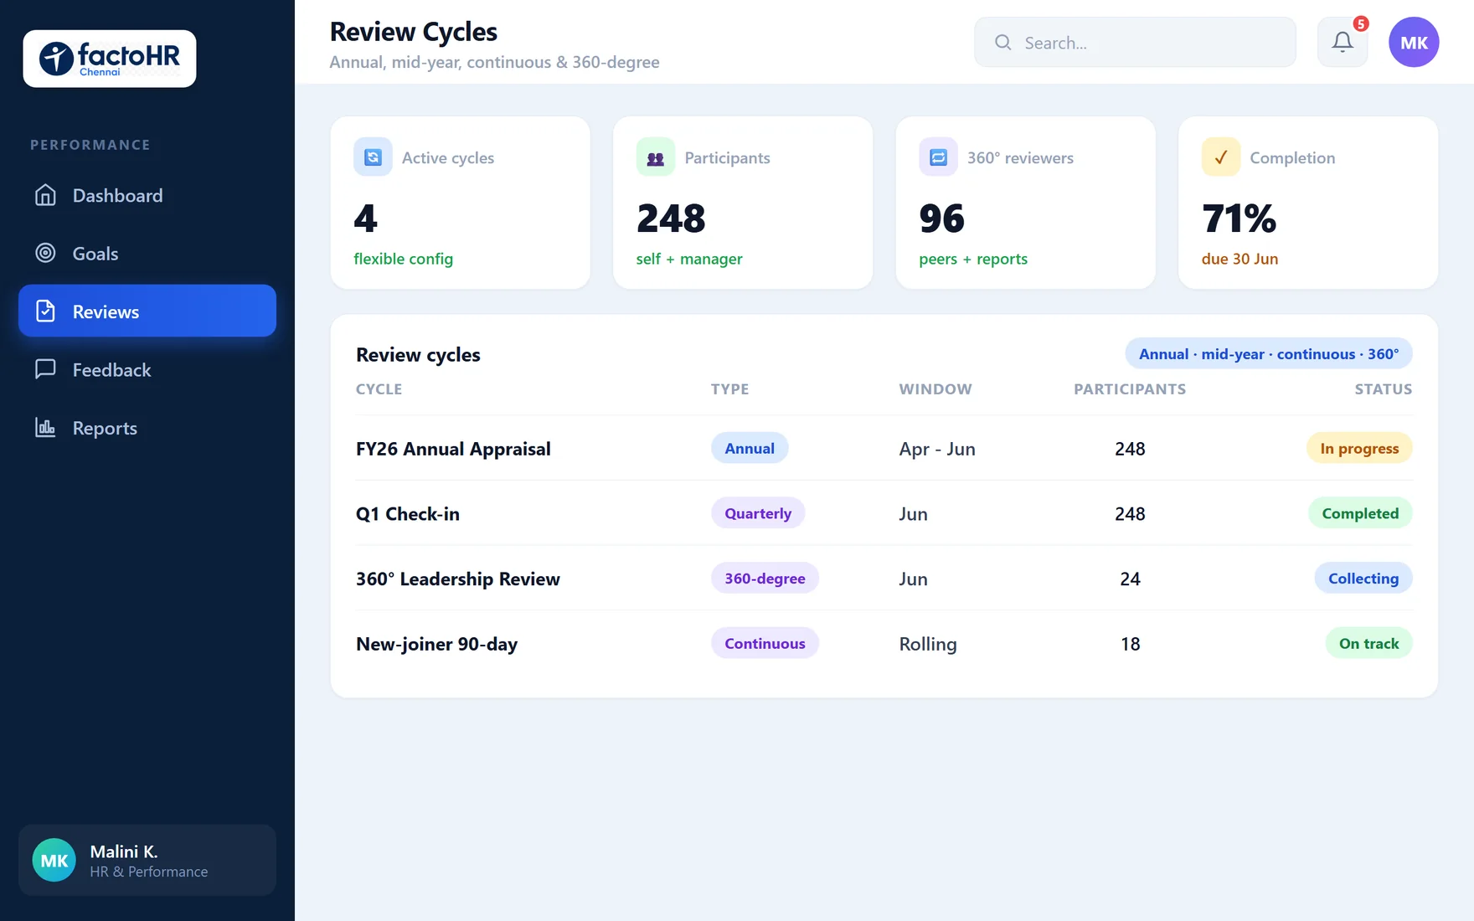Click the red notification badge showing 5
The height and width of the screenshot is (921, 1474).
(1361, 23)
